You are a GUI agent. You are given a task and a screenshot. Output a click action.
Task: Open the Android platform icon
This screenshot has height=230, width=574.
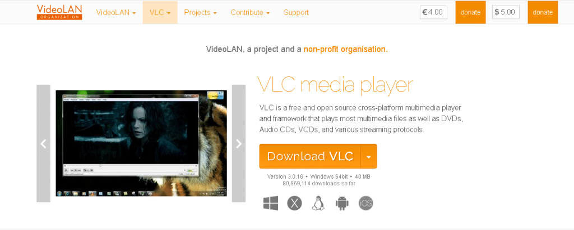pos(342,203)
